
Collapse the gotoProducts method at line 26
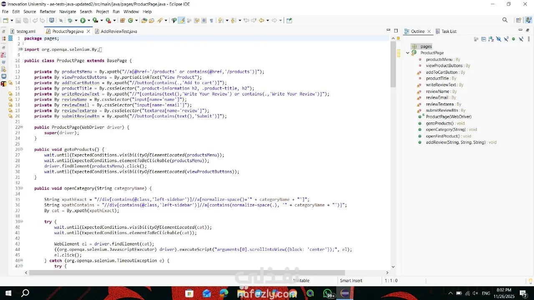pyautogui.click(x=21, y=150)
